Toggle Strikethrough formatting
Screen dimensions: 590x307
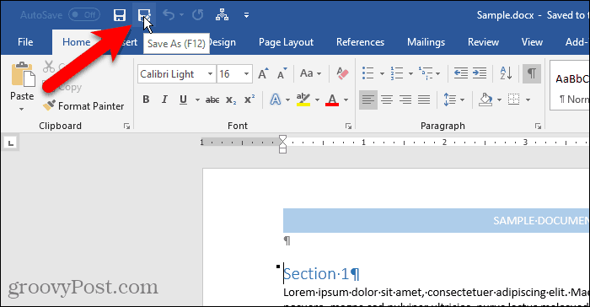(x=212, y=100)
